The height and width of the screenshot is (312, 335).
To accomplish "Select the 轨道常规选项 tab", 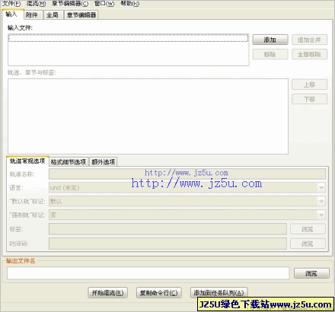I will (x=27, y=161).
